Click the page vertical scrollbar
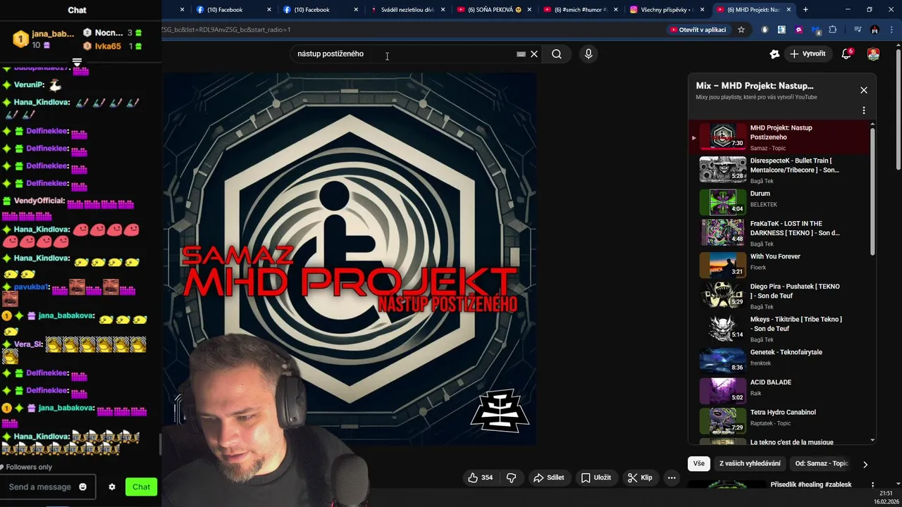 898,109
